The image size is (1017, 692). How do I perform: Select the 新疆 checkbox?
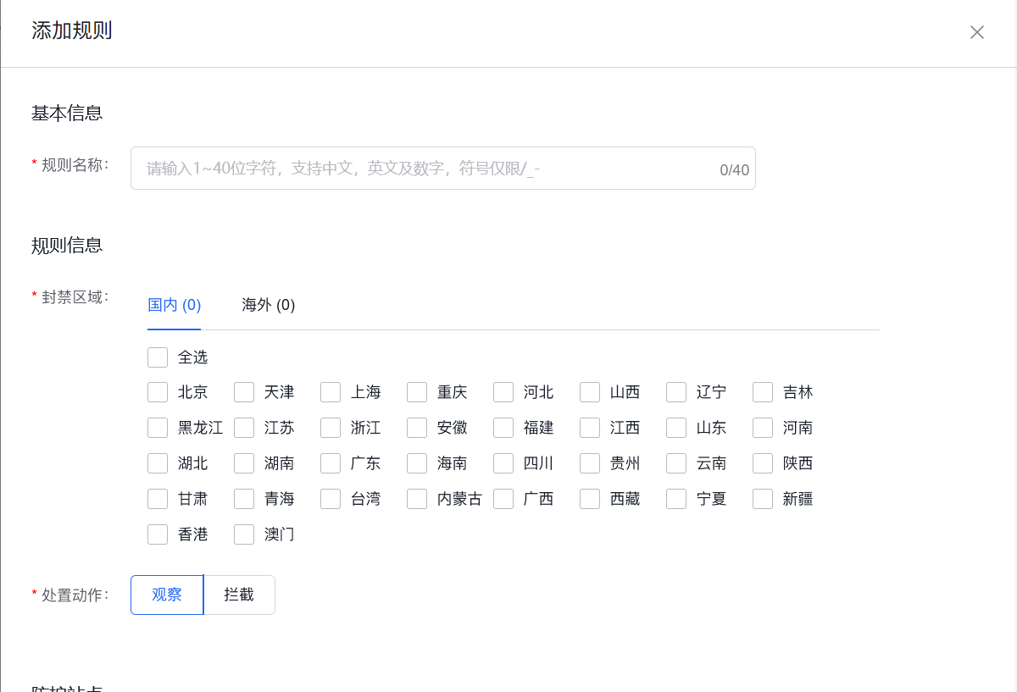point(762,498)
